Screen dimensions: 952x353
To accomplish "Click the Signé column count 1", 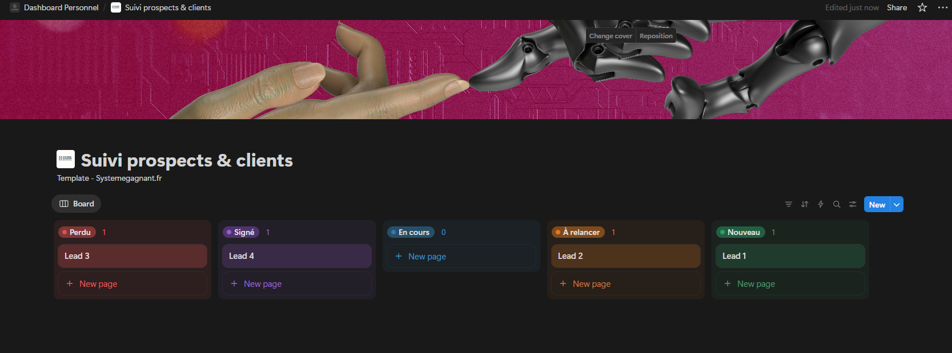I will coord(268,232).
